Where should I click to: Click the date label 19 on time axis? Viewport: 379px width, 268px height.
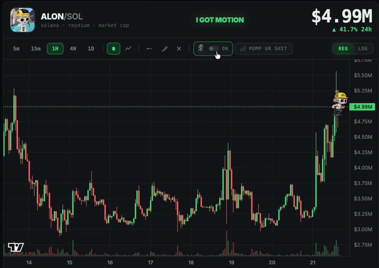coord(232,263)
